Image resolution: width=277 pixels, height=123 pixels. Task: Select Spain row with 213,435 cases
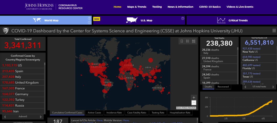pos(22,71)
